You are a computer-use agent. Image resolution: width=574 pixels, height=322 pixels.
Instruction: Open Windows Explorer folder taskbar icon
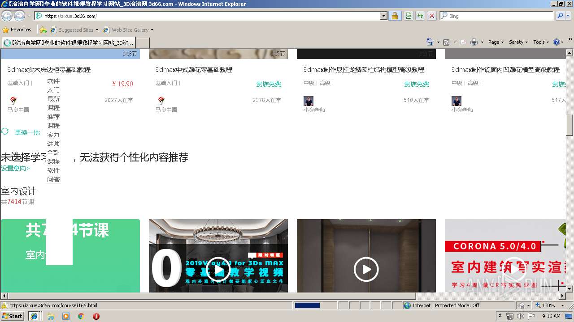51,316
